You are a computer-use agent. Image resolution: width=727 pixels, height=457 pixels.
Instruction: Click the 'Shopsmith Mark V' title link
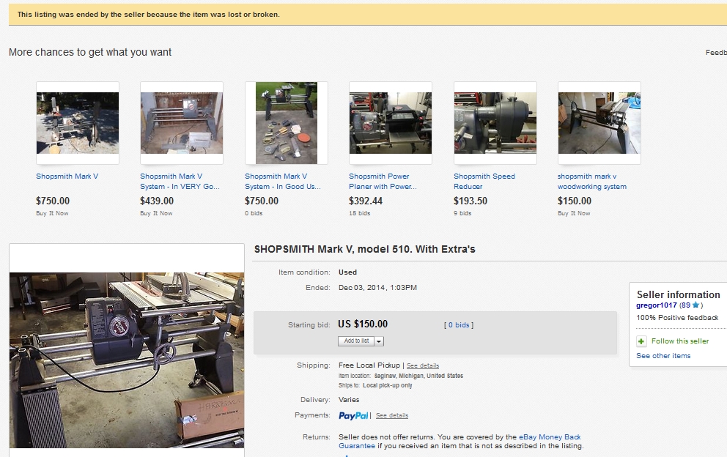67,176
